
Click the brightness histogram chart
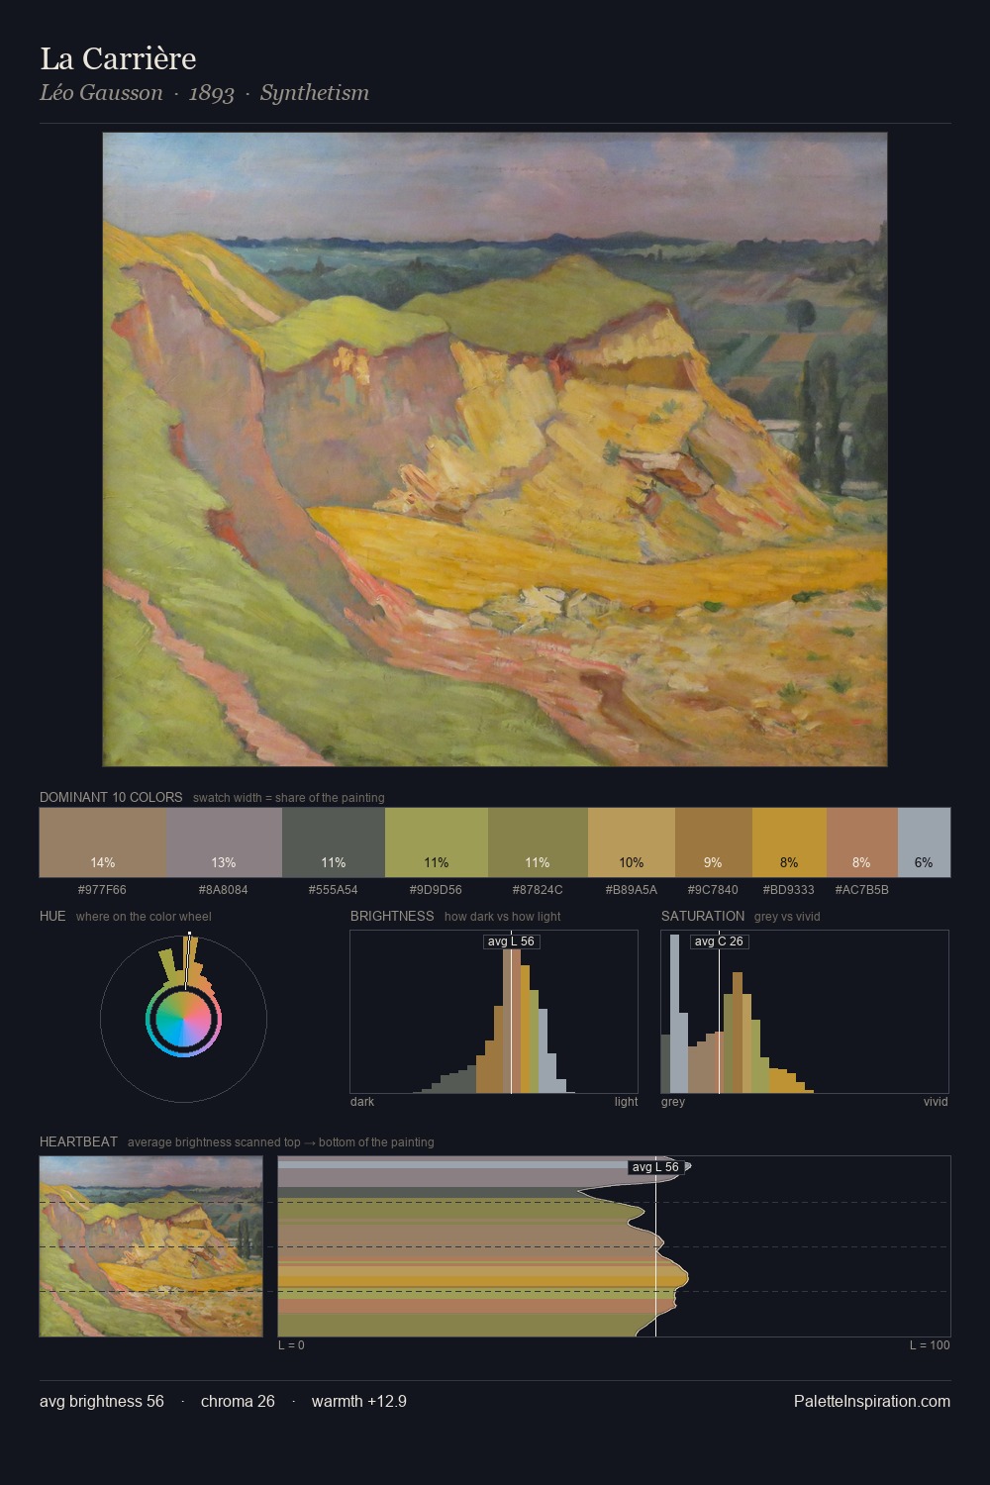pyautogui.click(x=494, y=1012)
